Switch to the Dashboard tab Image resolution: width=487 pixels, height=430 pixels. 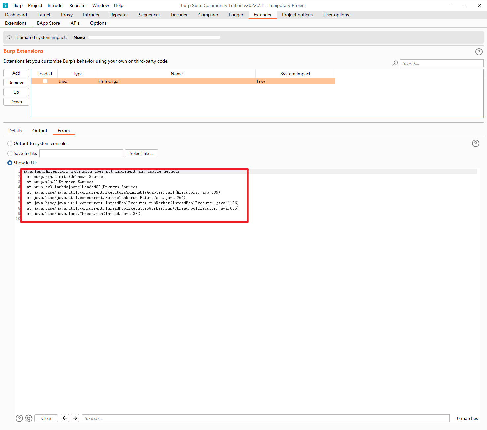click(x=16, y=15)
